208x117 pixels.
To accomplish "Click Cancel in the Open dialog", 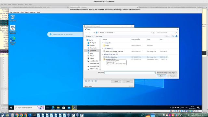I will tap(172, 76).
